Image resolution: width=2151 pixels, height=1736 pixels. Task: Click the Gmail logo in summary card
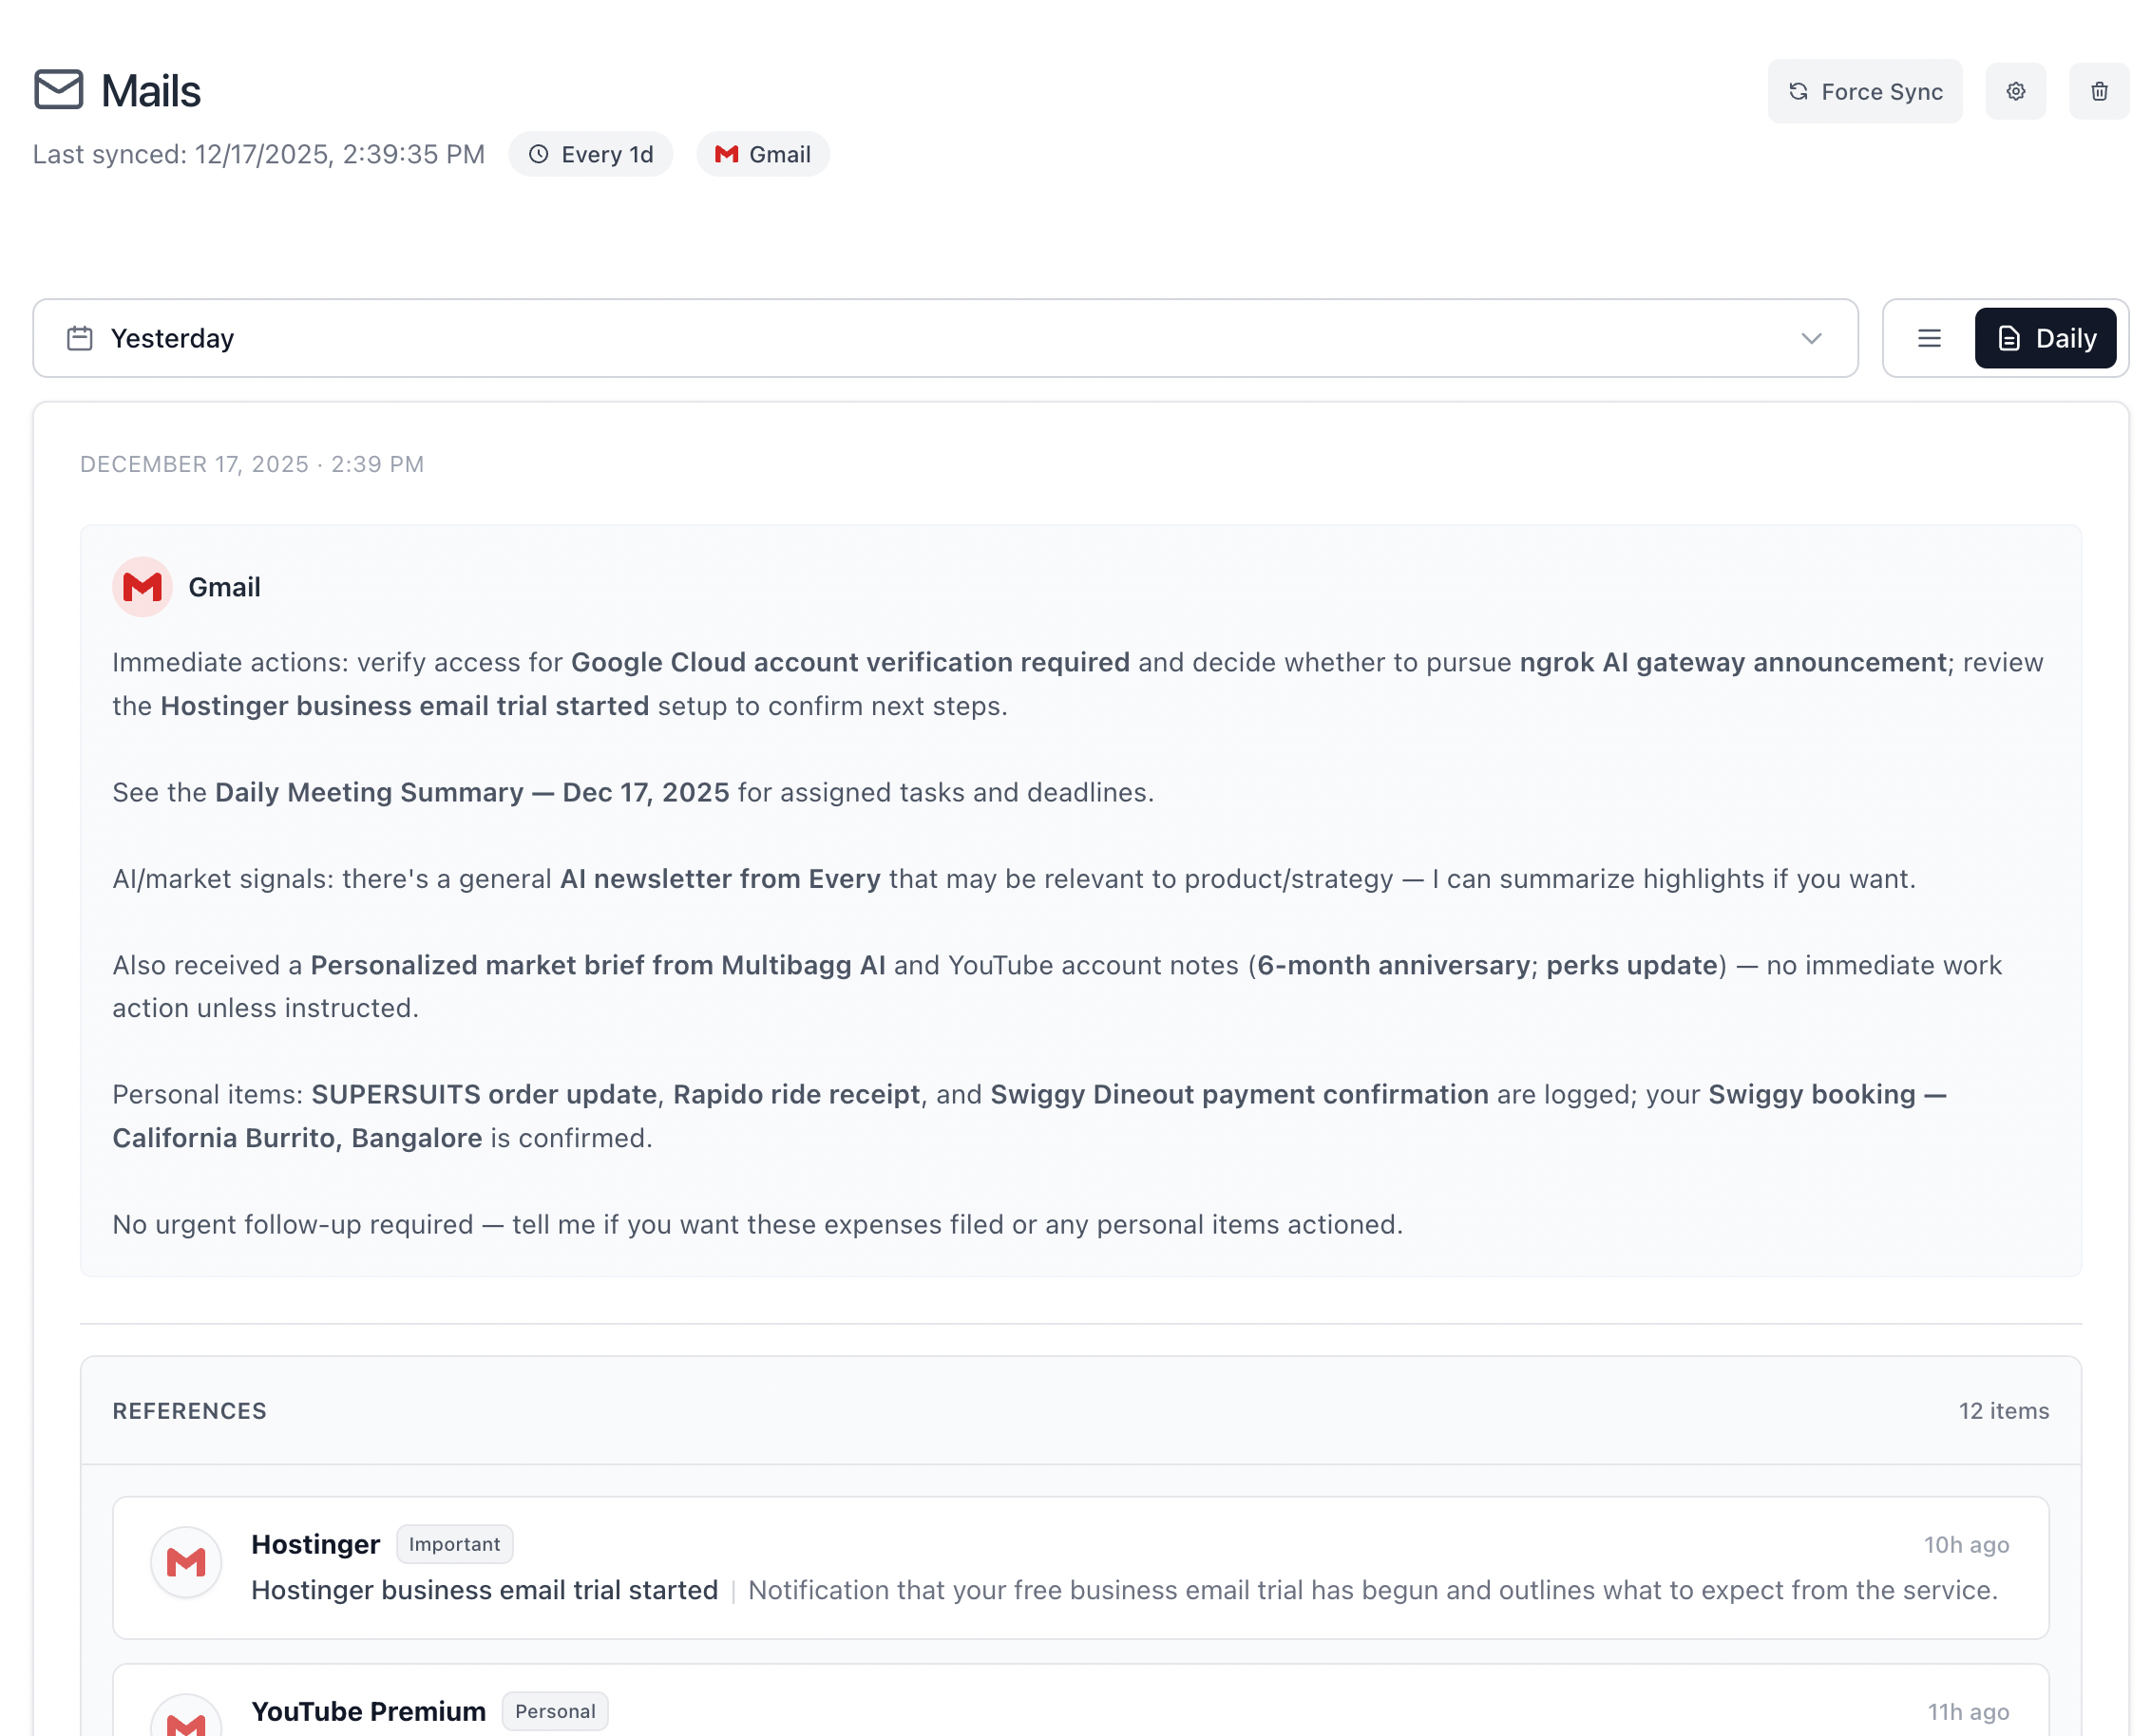[x=143, y=587]
